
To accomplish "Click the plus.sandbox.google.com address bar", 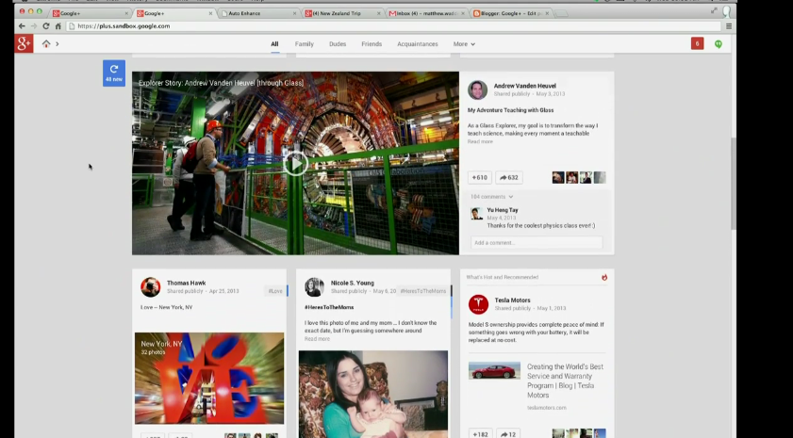I will (393, 26).
